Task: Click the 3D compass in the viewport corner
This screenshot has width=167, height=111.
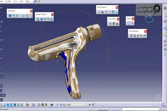Action: 149,19
